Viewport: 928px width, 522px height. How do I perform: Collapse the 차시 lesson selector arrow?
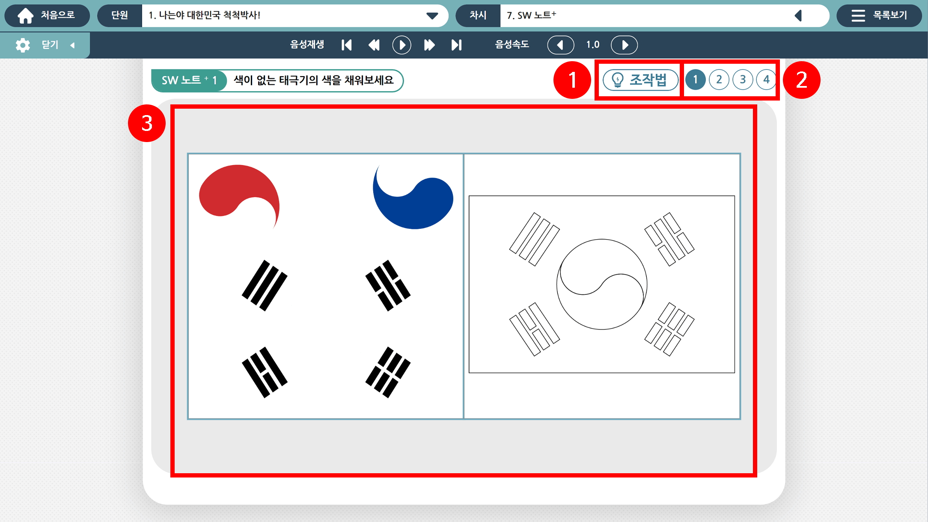tap(798, 16)
